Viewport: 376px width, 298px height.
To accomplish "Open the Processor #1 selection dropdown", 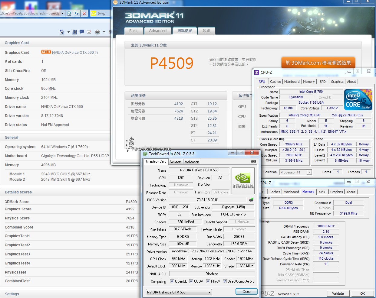I will (296, 172).
